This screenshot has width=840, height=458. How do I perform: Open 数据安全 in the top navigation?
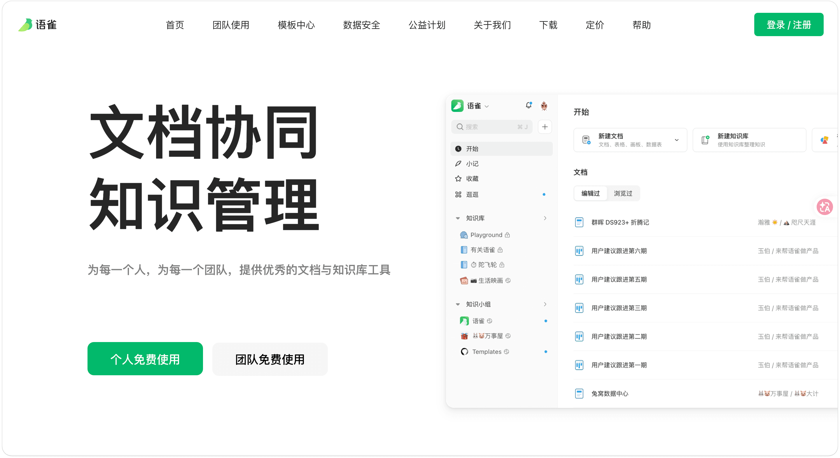362,25
